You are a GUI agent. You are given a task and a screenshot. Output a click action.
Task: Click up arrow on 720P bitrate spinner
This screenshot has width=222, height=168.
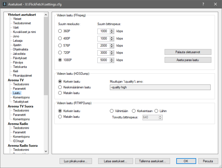(112, 52)
